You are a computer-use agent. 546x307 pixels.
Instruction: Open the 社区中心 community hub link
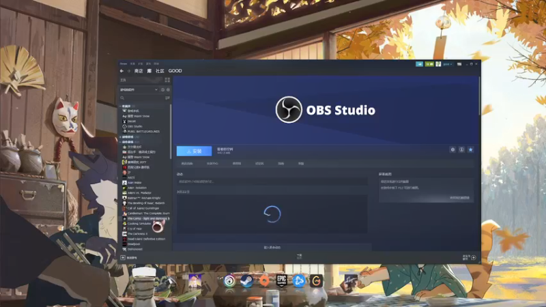212,164
